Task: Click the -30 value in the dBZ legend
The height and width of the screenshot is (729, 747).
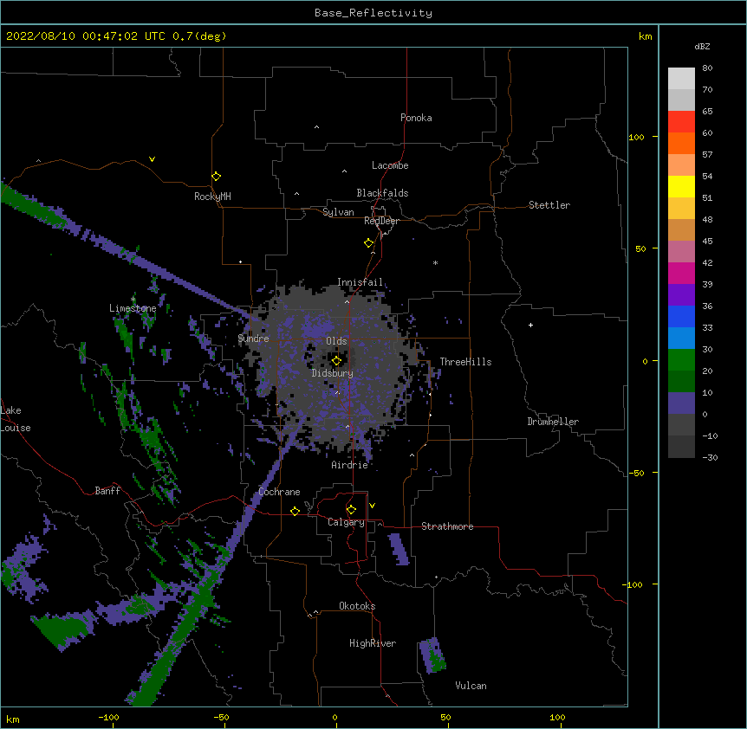Action: pyautogui.click(x=710, y=458)
